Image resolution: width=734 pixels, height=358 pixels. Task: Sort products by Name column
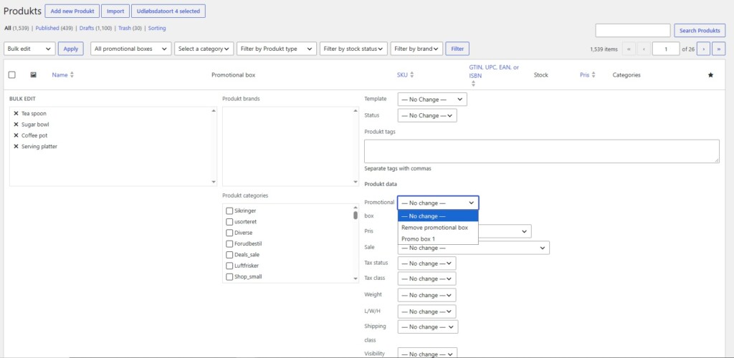coord(63,74)
